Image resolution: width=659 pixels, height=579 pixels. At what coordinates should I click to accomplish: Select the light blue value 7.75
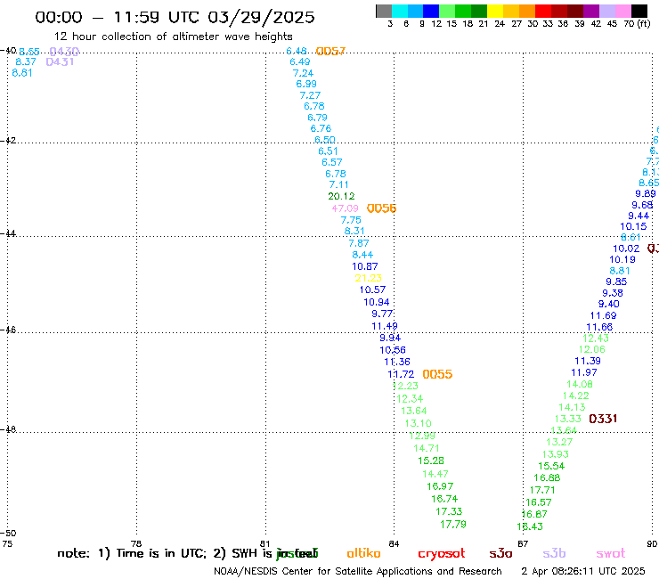(351, 220)
